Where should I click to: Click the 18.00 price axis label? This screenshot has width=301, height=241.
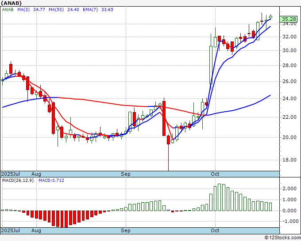[x=289, y=160]
